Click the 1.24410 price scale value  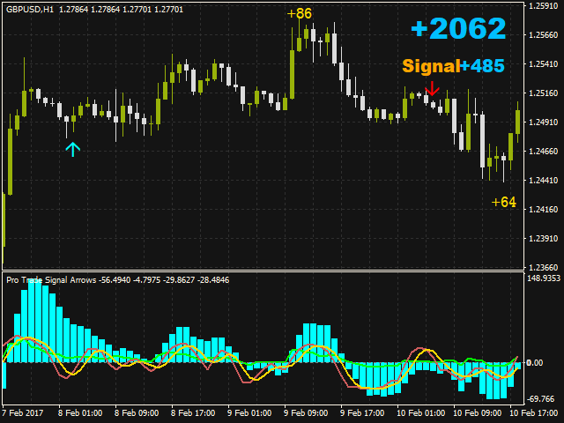[x=543, y=180]
